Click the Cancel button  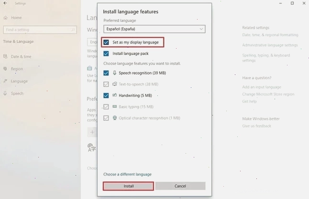click(x=180, y=186)
